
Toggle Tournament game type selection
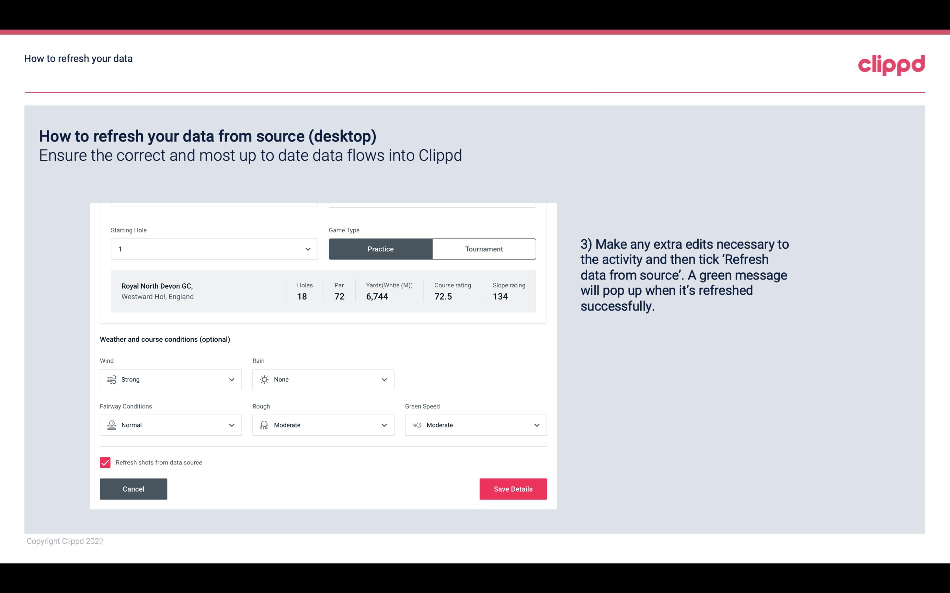pos(484,249)
